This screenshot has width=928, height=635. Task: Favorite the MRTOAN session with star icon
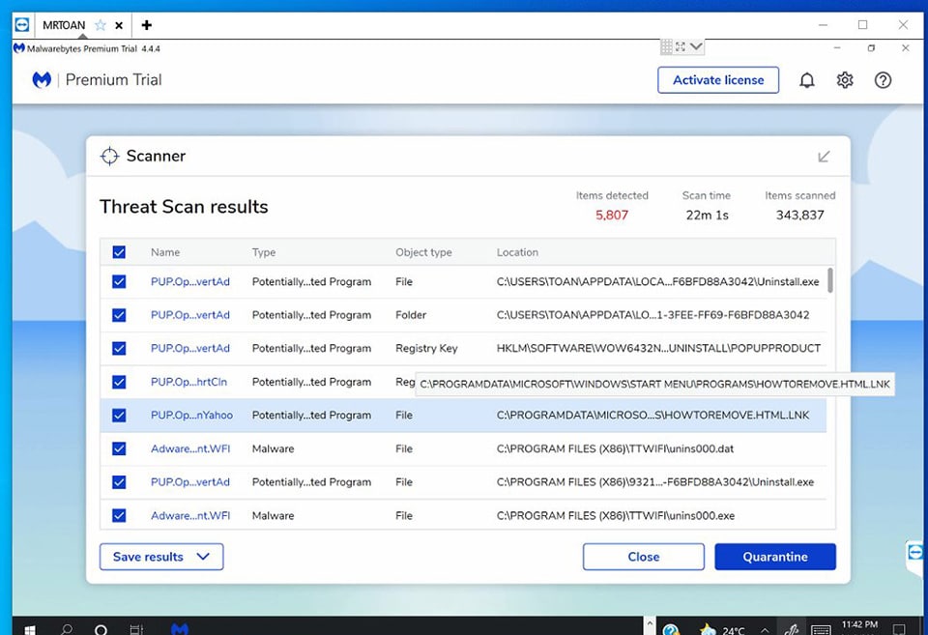[101, 25]
